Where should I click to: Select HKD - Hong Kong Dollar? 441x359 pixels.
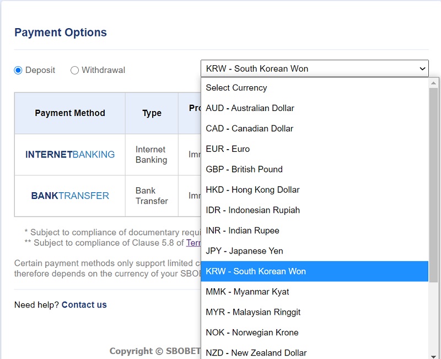(x=314, y=189)
